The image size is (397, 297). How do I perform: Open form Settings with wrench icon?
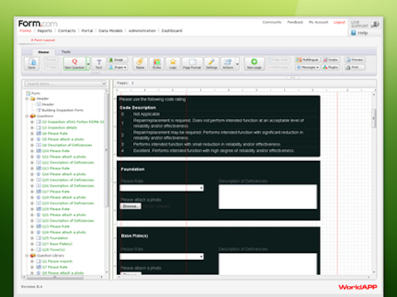212,63
